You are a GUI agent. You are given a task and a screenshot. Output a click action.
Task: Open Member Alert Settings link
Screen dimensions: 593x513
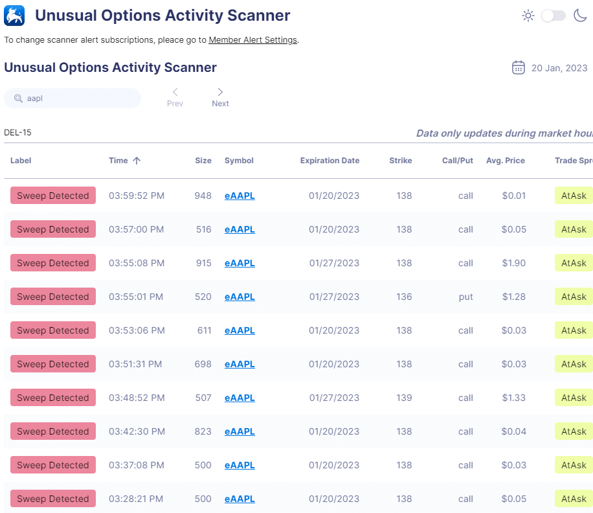pyautogui.click(x=252, y=40)
